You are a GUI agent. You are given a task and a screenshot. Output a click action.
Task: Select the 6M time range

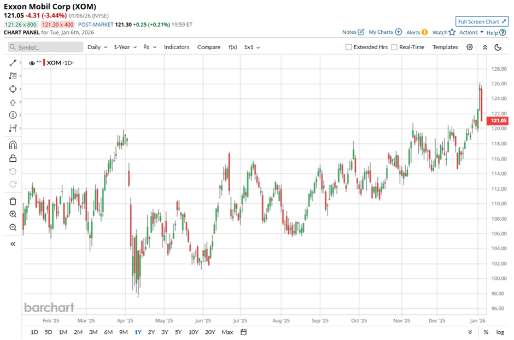click(x=108, y=332)
